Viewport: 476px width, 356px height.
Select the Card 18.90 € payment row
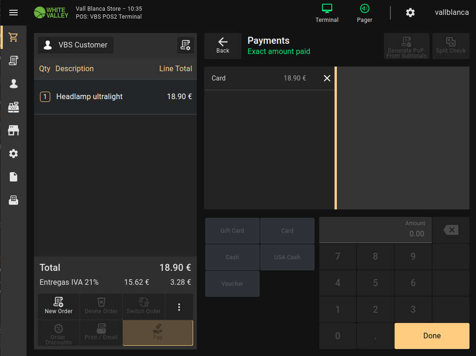coord(269,78)
